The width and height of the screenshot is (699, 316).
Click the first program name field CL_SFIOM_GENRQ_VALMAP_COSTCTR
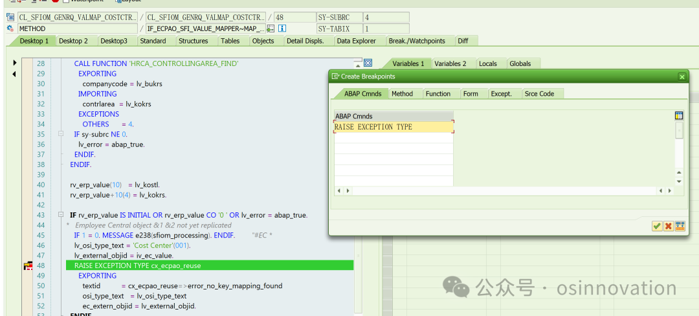point(78,17)
